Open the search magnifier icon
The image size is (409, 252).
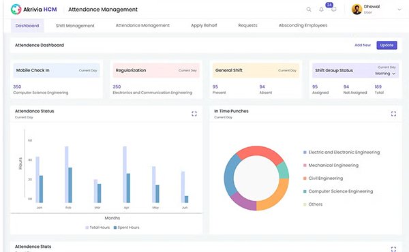click(x=309, y=10)
